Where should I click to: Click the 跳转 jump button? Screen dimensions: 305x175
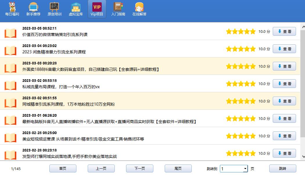coord(283,169)
